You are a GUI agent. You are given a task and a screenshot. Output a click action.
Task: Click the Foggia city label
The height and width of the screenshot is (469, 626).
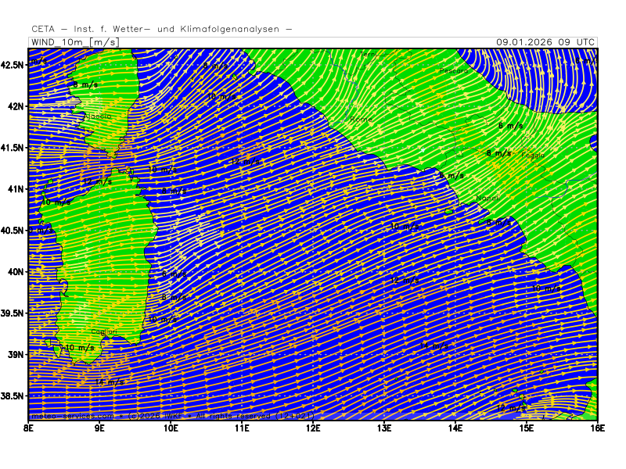tap(533, 156)
